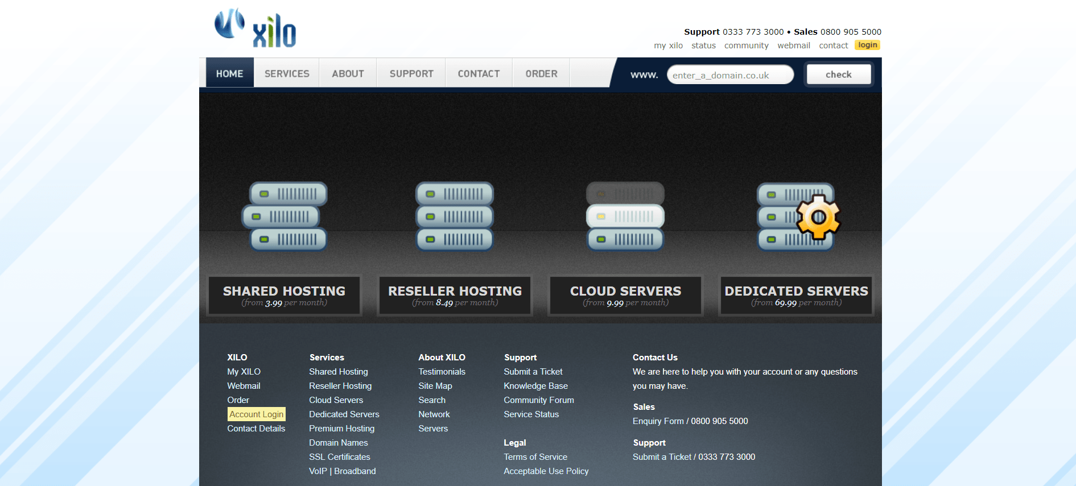Open Terms of Service footer link
1076x486 pixels.
[535, 457]
